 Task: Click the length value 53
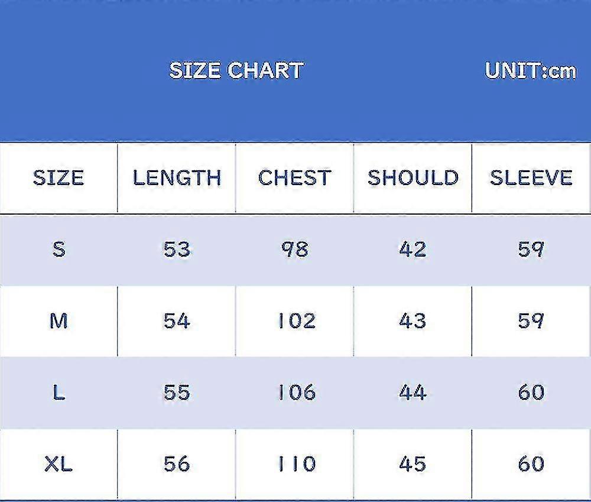coord(177,250)
